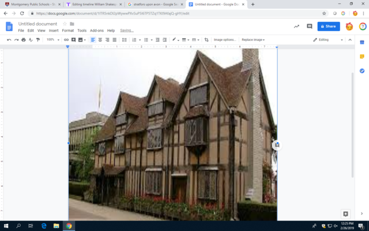Move document using folder icon

(x=72, y=24)
